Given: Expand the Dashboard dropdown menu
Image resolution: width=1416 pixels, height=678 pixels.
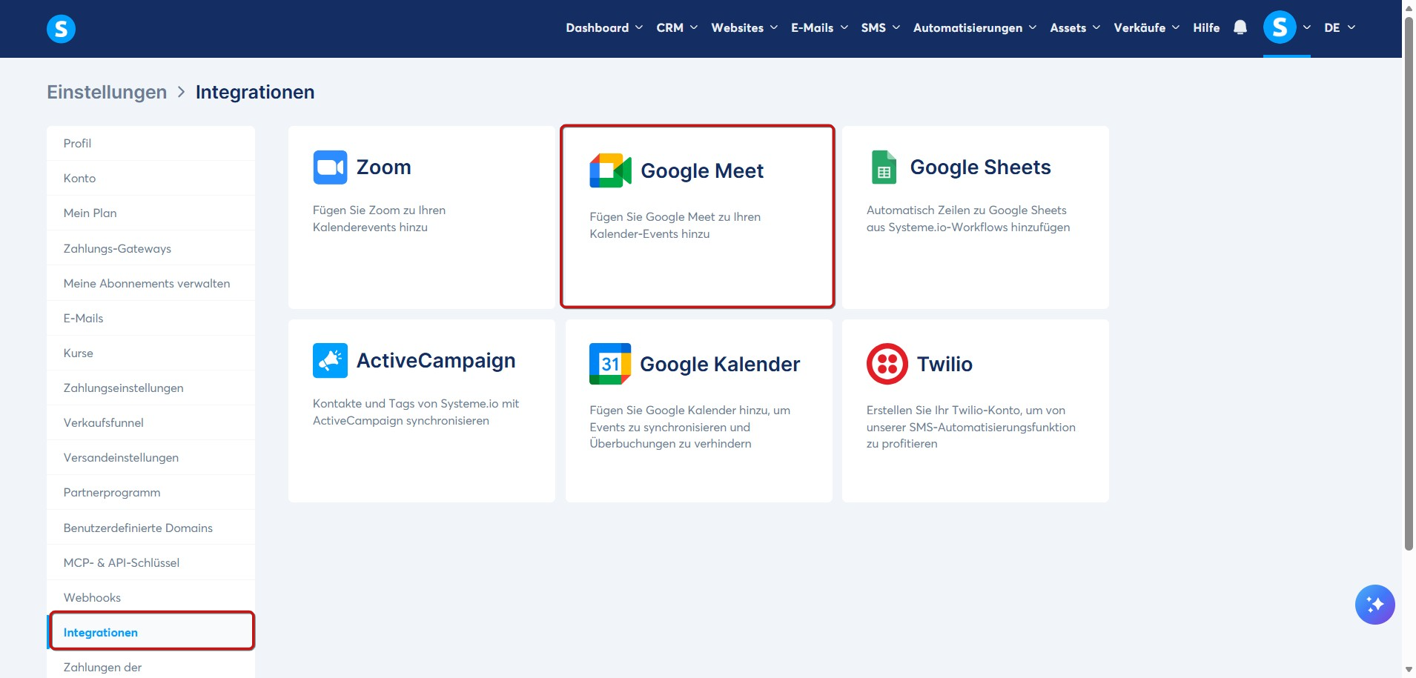Looking at the screenshot, I should (x=604, y=28).
